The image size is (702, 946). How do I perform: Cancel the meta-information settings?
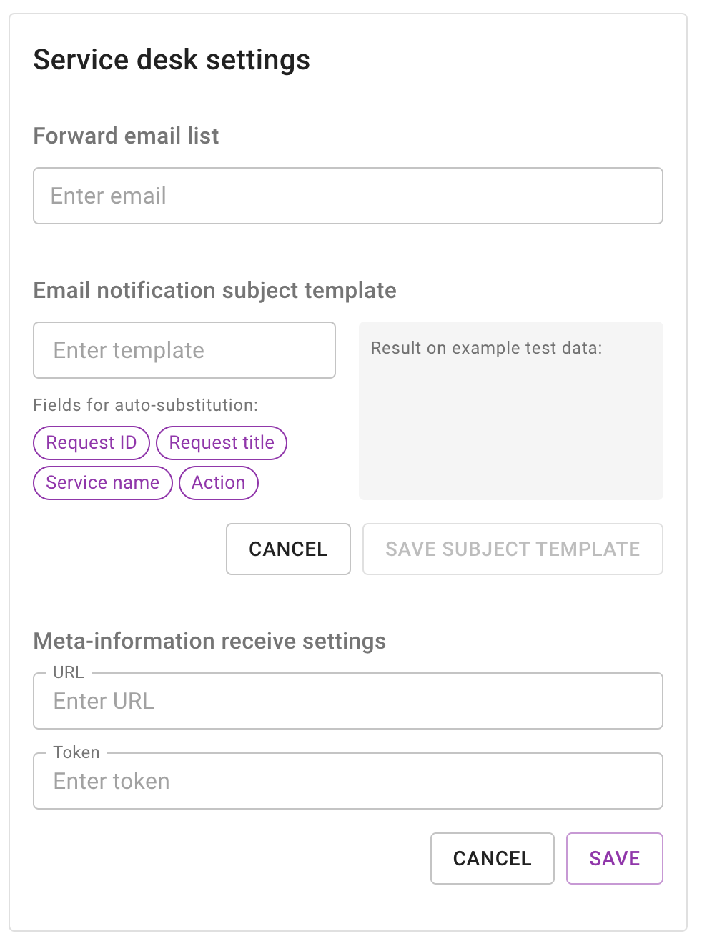[x=492, y=858]
